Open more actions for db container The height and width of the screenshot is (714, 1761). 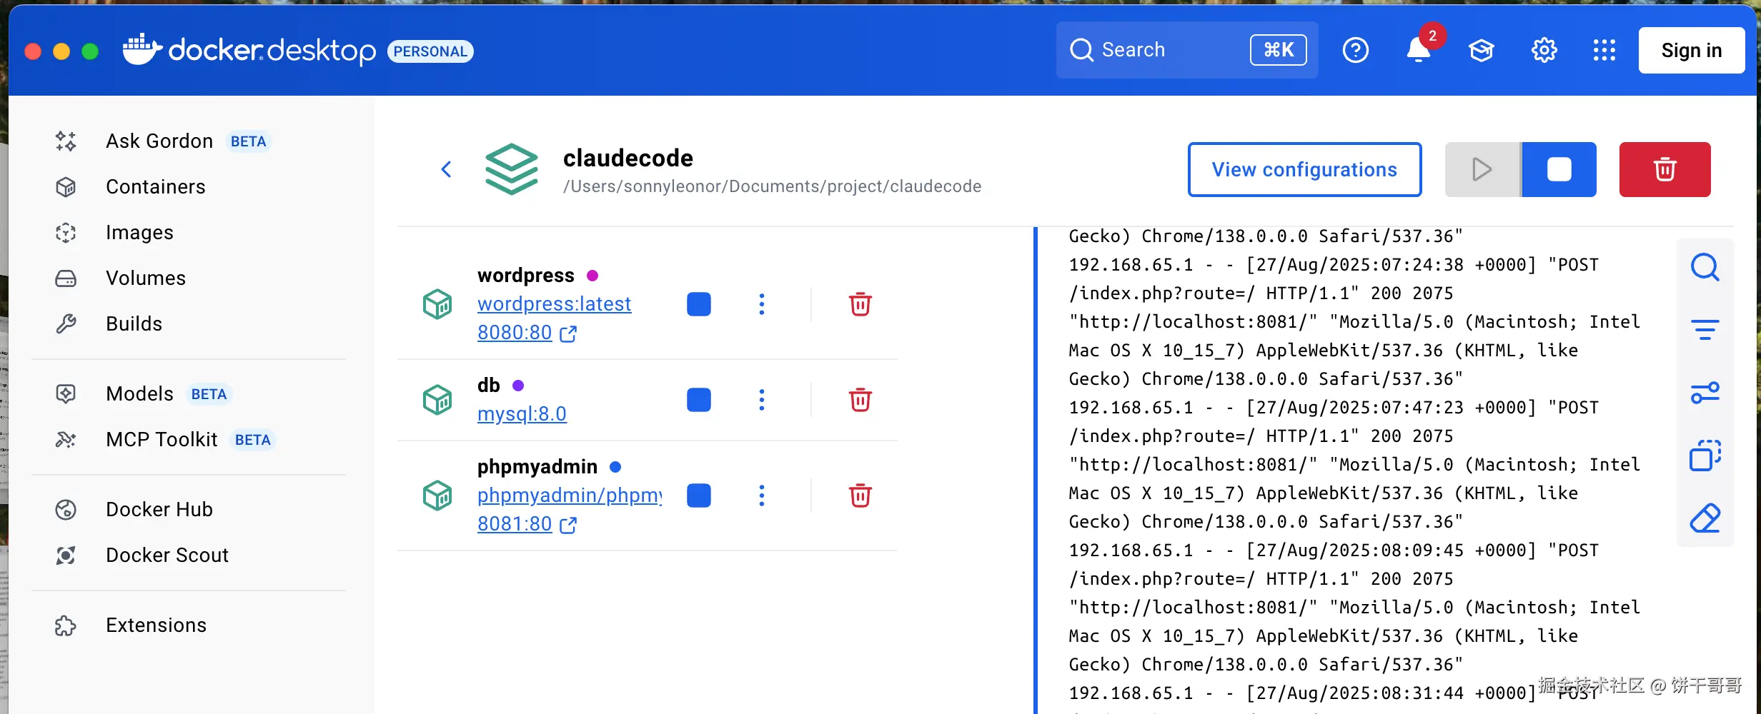[762, 400]
